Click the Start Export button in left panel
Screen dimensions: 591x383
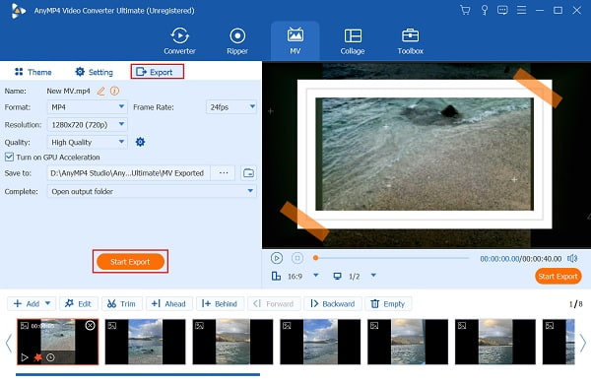(130, 261)
